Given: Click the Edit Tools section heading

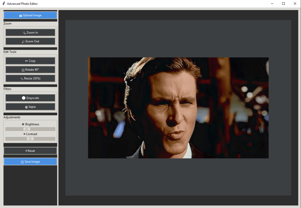Looking at the screenshot, I should coord(10,52).
